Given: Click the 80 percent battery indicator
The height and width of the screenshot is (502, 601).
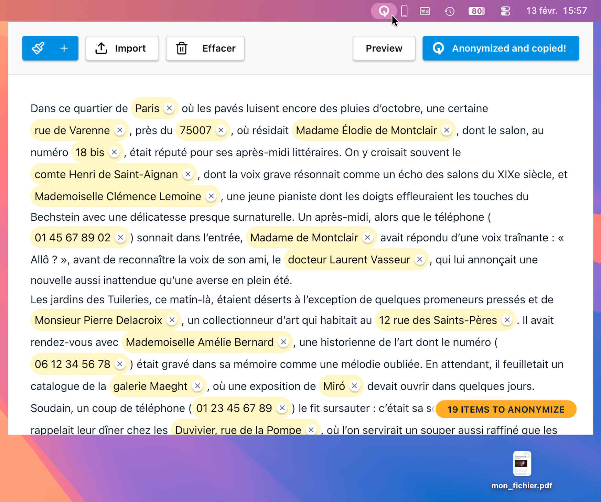Looking at the screenshot, I should pos(476,11).
